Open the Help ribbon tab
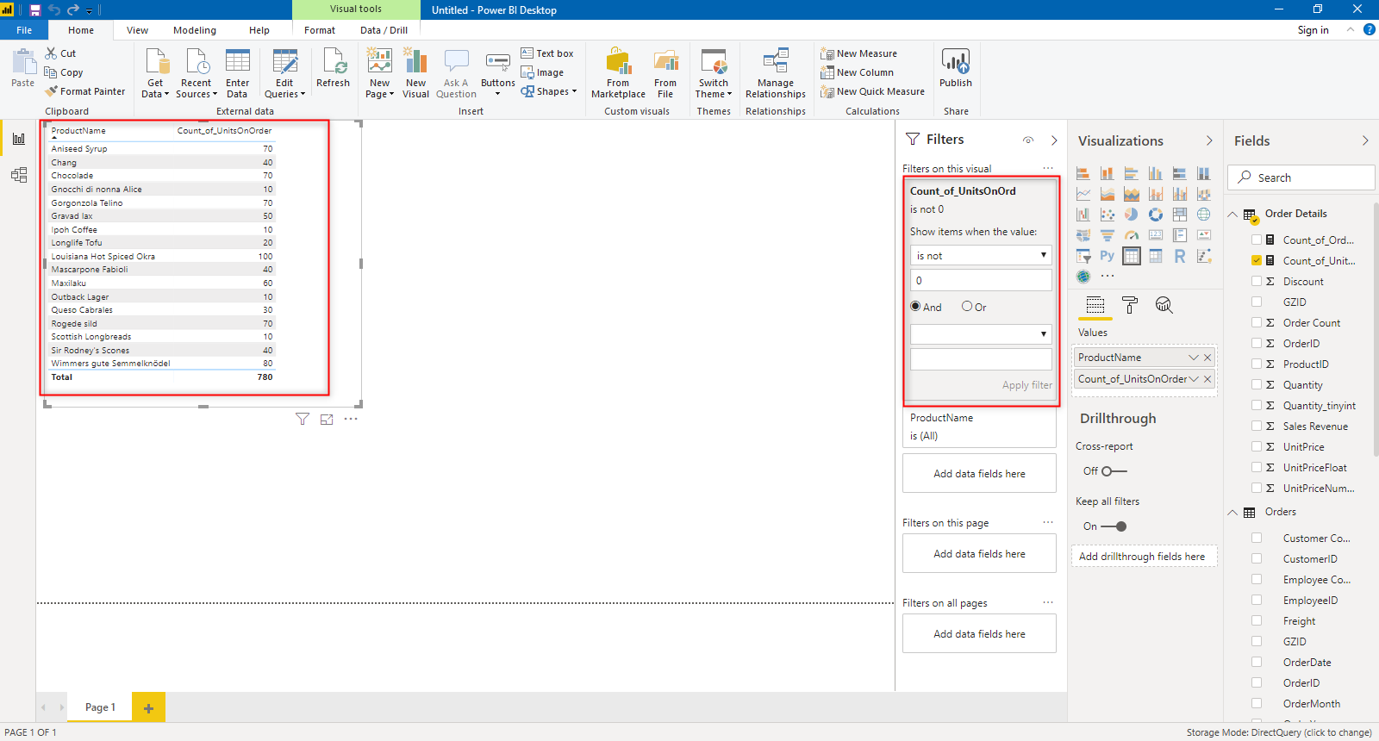Viewport: 1379px width, 741px height. click(259, 30)
